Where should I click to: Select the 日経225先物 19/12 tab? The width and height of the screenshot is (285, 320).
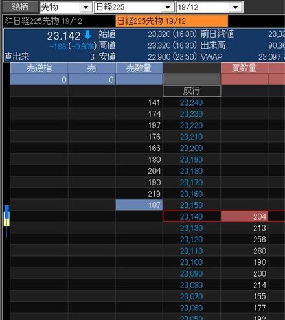(172, 21)
